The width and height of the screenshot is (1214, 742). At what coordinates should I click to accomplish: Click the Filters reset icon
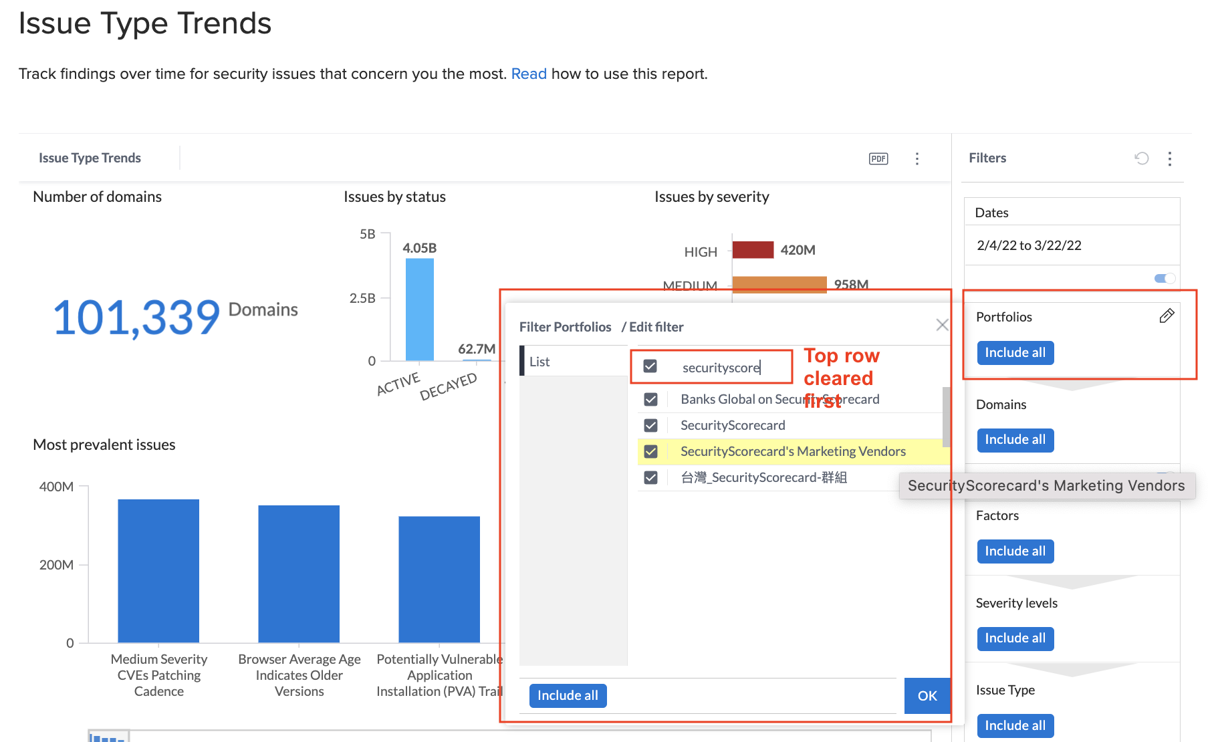(x=1142, y=158)
